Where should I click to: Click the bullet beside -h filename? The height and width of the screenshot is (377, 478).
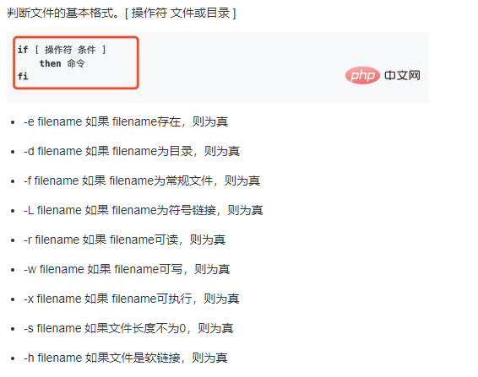coord(13,358)
